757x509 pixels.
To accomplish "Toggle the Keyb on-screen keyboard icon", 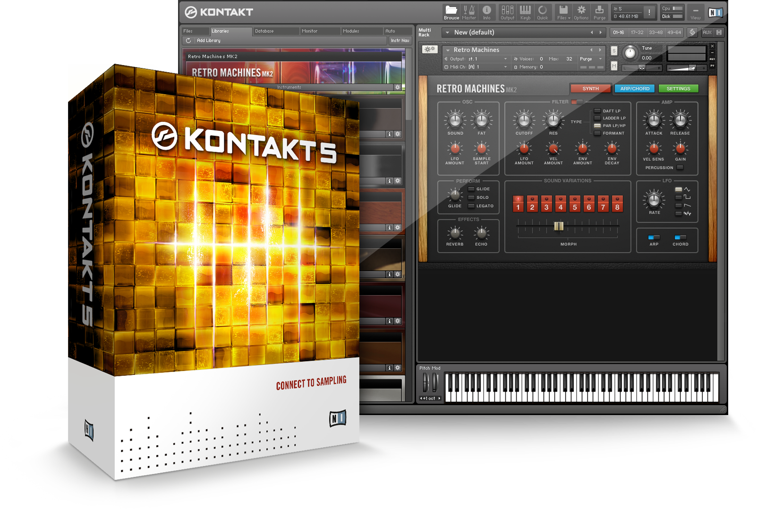I will point(525,12).
